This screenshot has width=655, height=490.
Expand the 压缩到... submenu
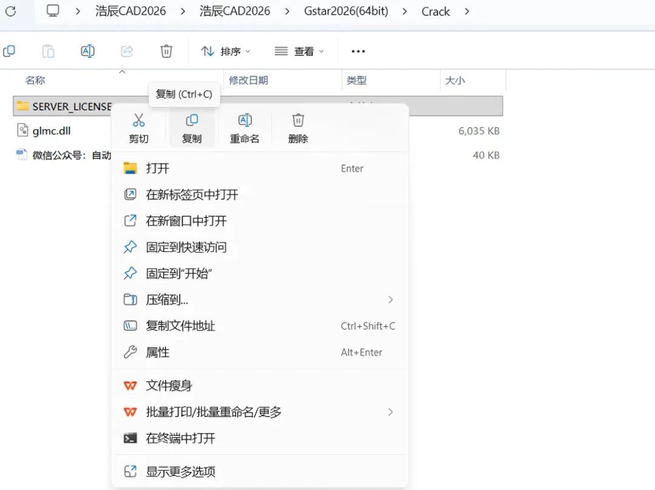coord(391,299)
